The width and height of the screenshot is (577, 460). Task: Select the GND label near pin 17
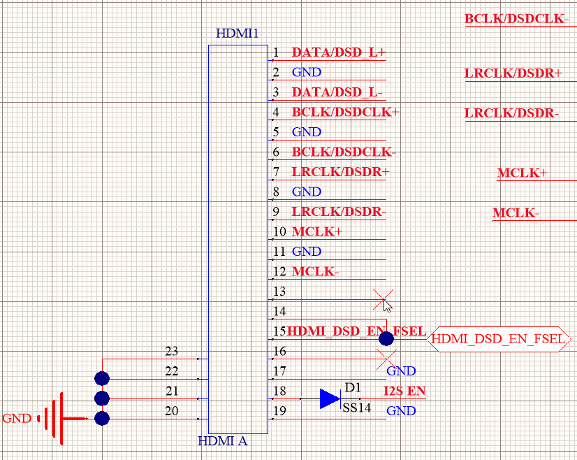[x=401, y=371]
